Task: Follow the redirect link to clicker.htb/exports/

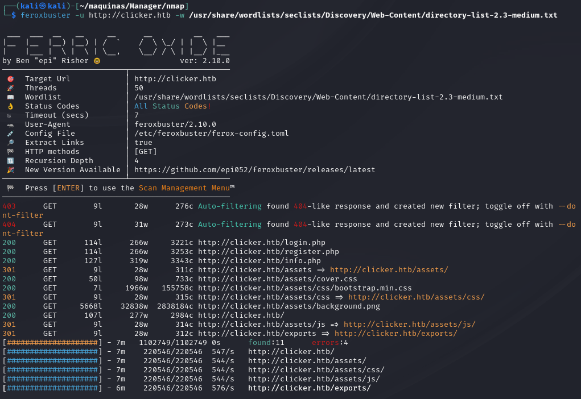Action: coord(395,334)
